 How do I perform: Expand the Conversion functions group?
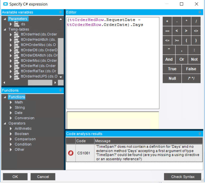(11, 118)
